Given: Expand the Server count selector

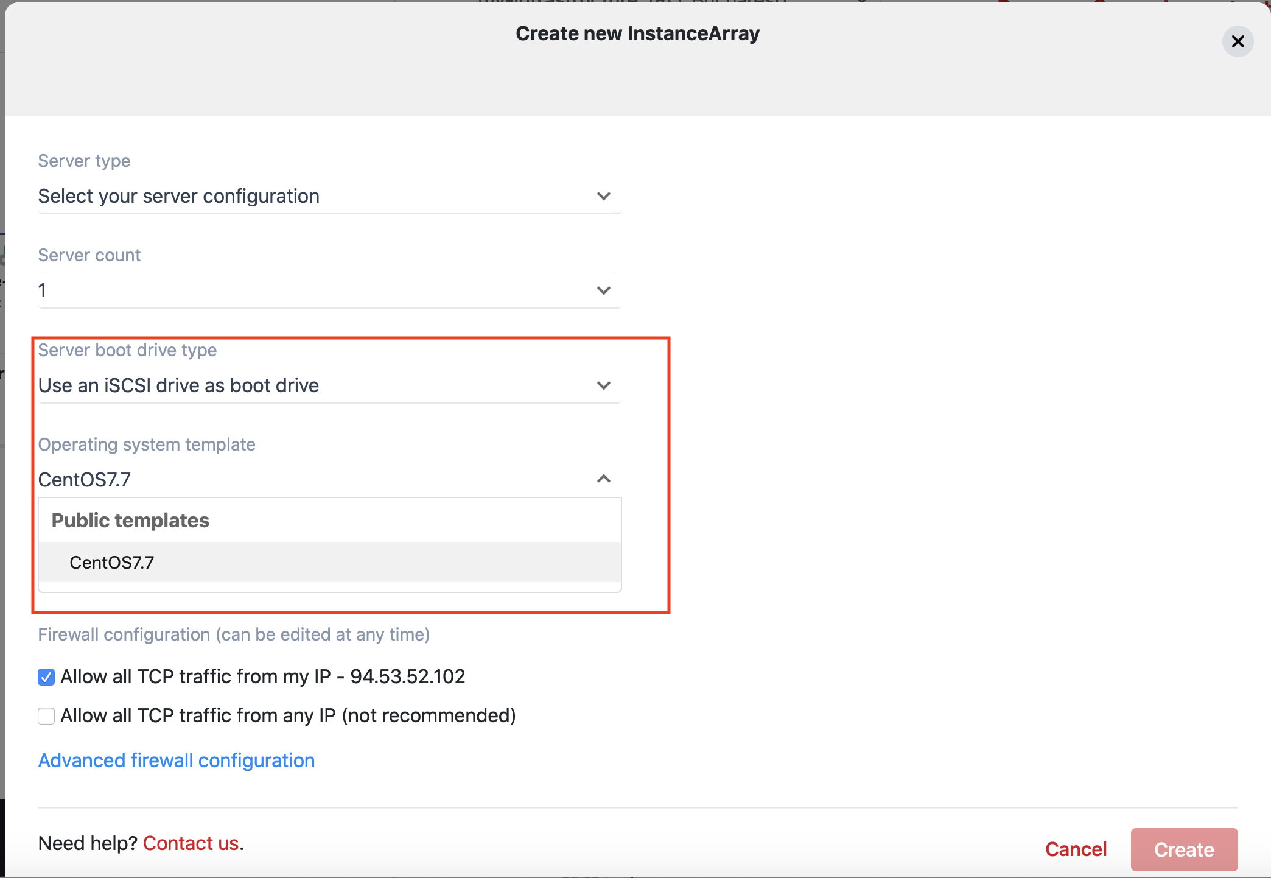Looking at the screenshot, I should pyautogui.click(x=329, y=290).
